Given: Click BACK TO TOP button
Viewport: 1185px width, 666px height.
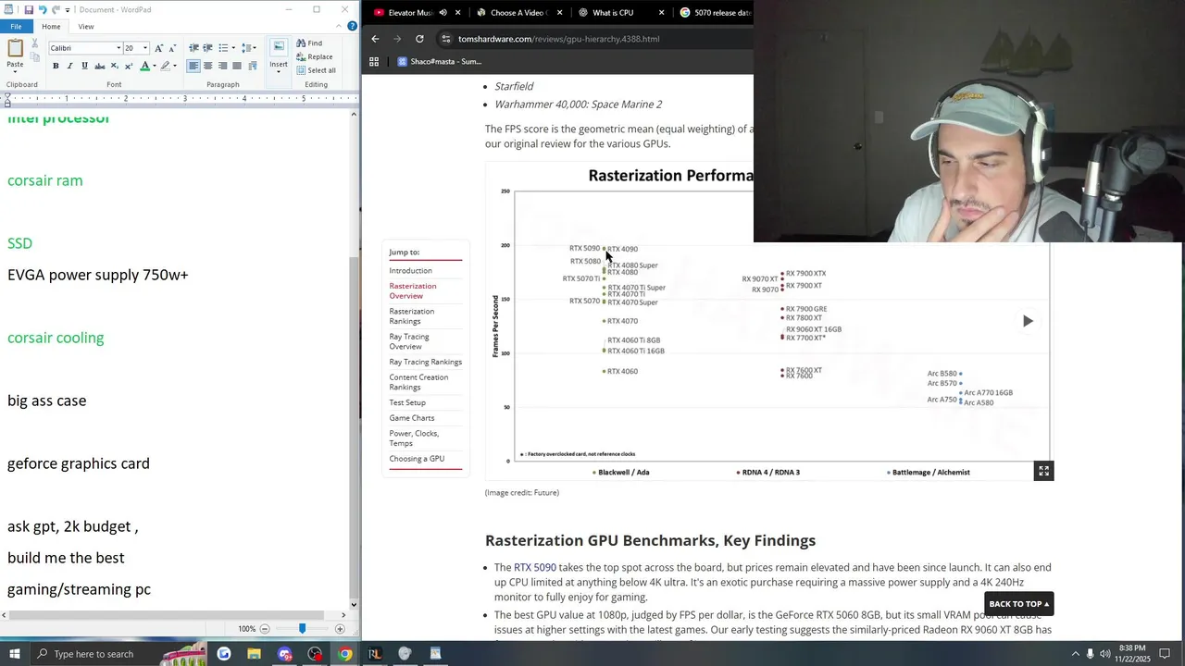Looking at the screenshot, I should pyautogui.click(x=1019, y=604).
